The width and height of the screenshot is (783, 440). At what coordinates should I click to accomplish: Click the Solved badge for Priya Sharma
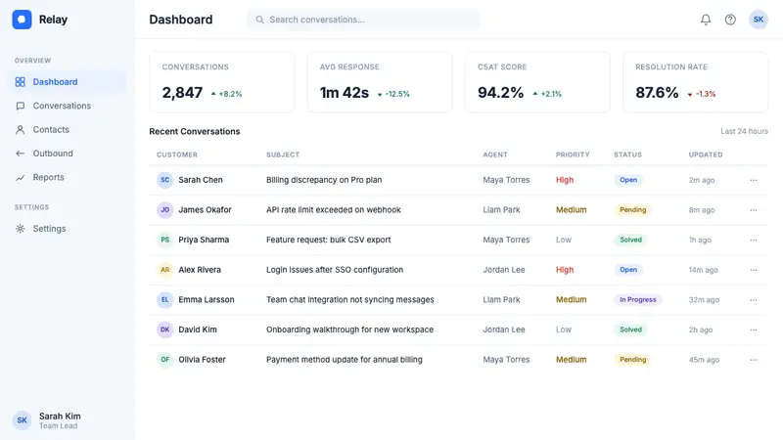(630, 240)
